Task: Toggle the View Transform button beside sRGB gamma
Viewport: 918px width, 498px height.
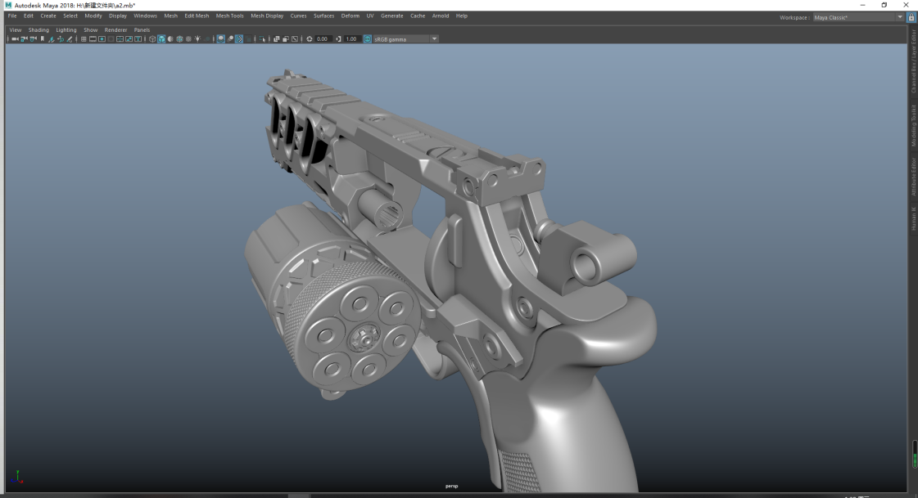Action: [367, 39]
